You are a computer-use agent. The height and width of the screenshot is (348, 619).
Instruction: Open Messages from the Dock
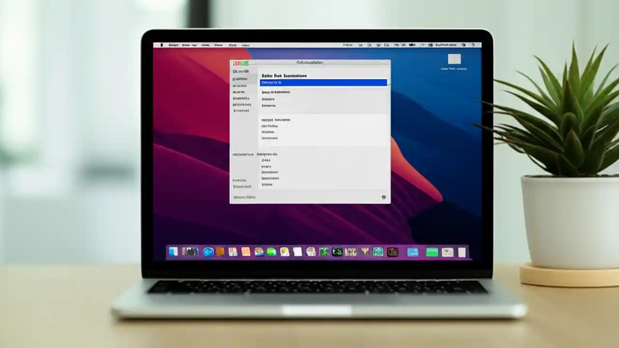271,251
